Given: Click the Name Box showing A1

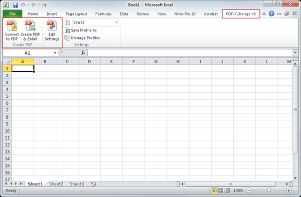Looking at the screenshot, I should click(28, 53).
